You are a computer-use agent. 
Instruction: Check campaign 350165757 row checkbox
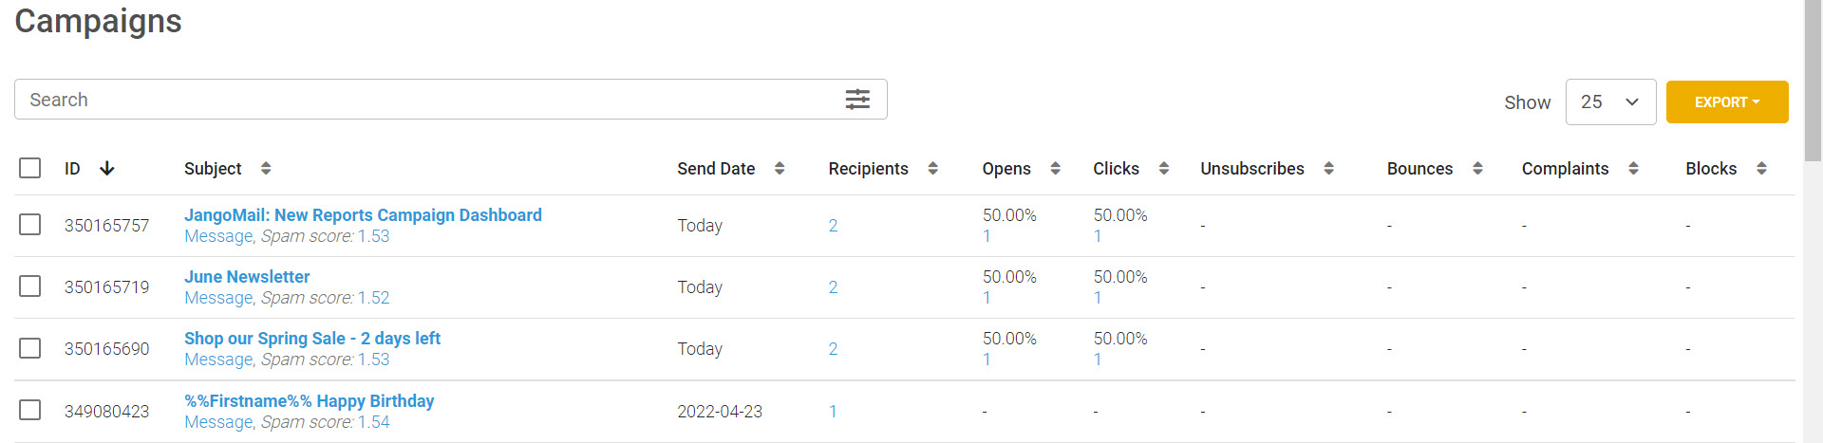30,225
